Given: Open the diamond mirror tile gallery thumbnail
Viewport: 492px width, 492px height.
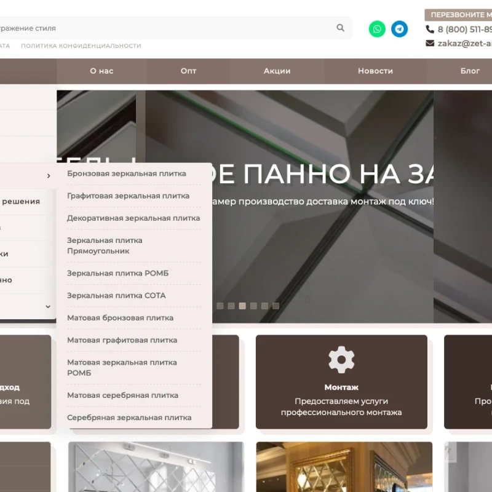Looking at the screenshot, I should (156, 467).
